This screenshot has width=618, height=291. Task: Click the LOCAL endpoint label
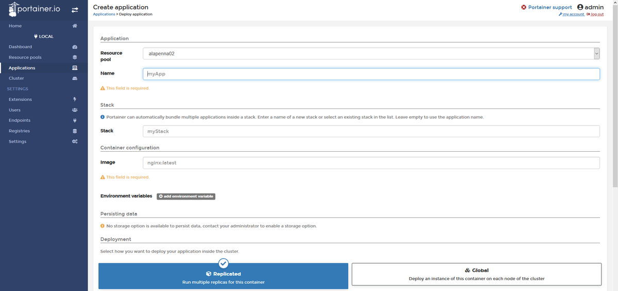pos(44,37)
